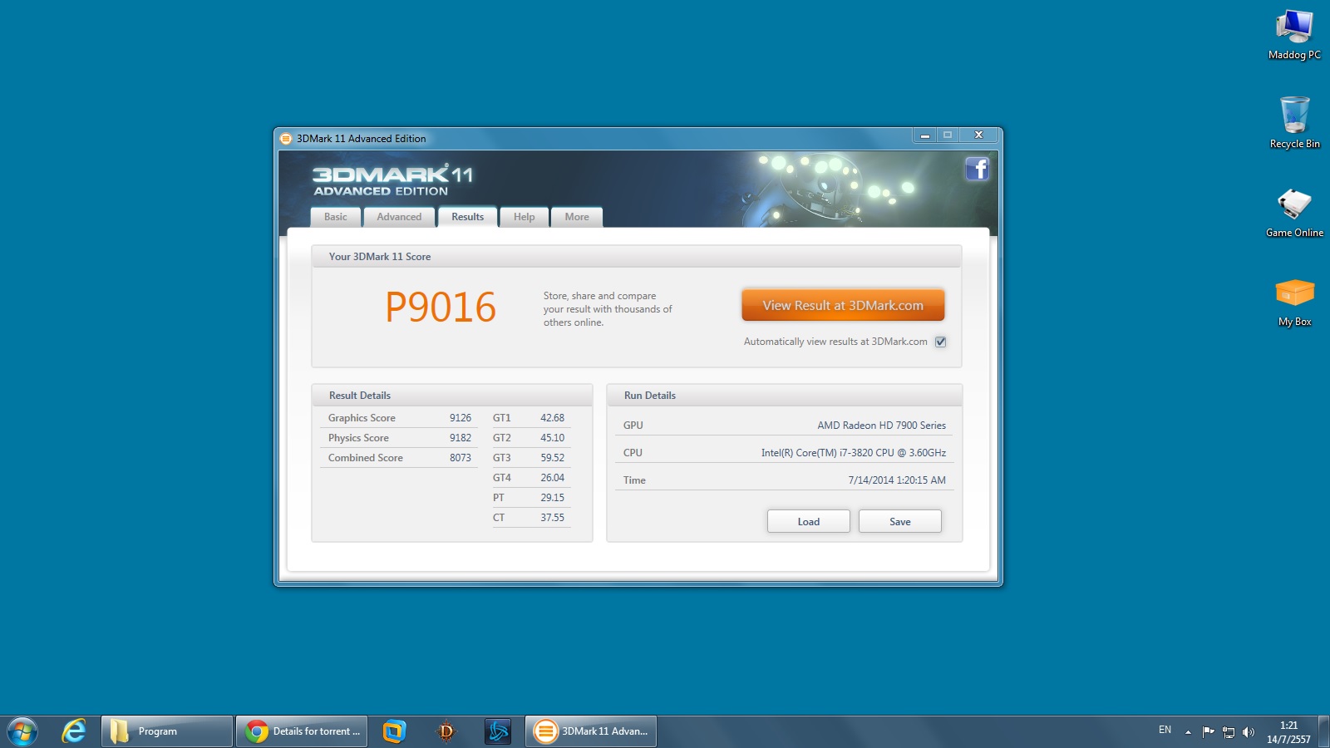Viewport: 1330px width, 748px height.
Task: Select the Game Online desktop shortcut
Action: point(1294,213)
